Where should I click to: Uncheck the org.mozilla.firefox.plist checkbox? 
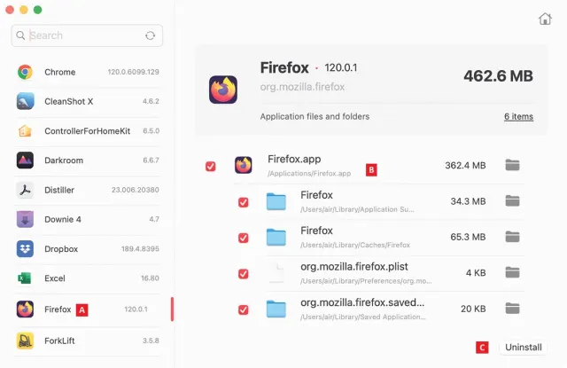244,274
